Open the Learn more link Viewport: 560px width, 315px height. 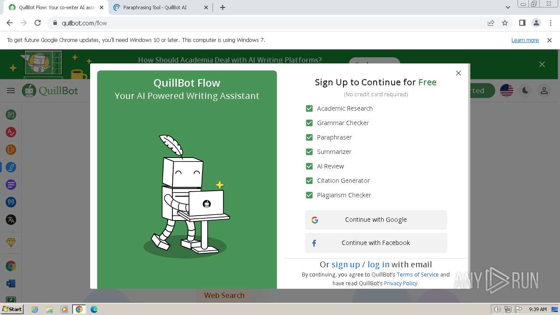point(525,40)
